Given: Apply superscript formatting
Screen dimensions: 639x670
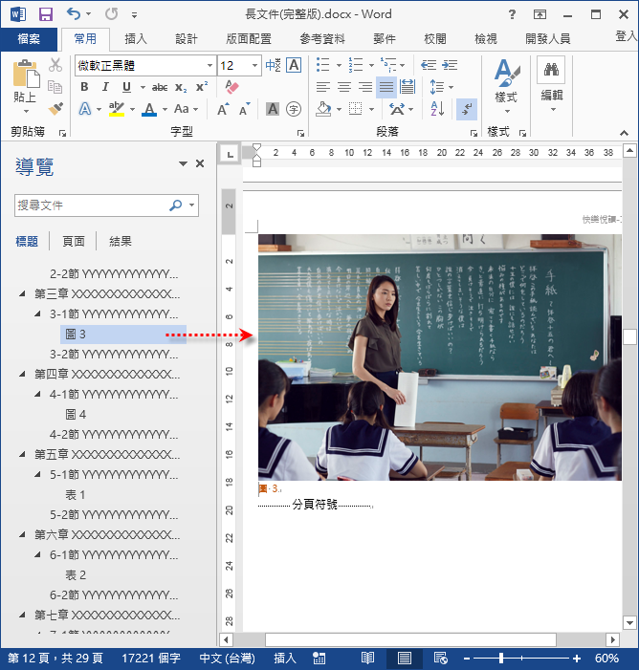Looking at the screenshot, I should [x=202, y=87].
